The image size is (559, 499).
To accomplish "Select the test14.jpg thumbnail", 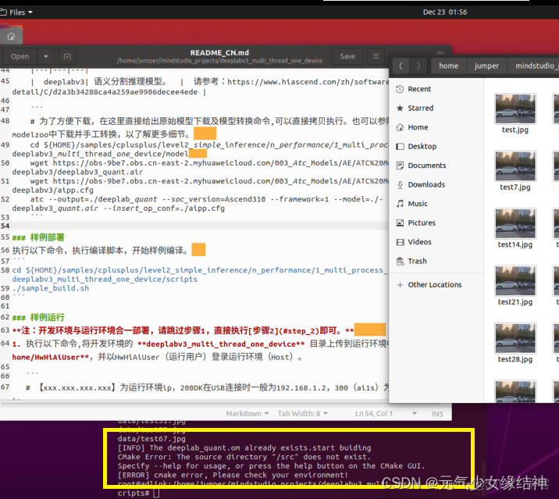I will [x=515, y=223].
